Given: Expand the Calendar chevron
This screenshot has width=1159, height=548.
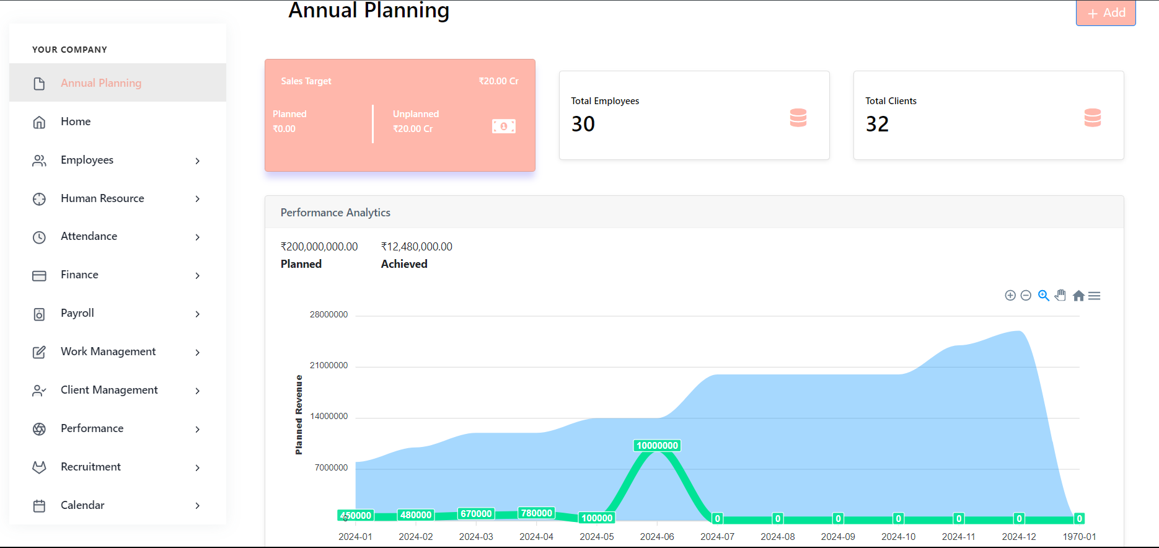Looking at the screenshot, I should pyautogui.click(x=198, y=506).
